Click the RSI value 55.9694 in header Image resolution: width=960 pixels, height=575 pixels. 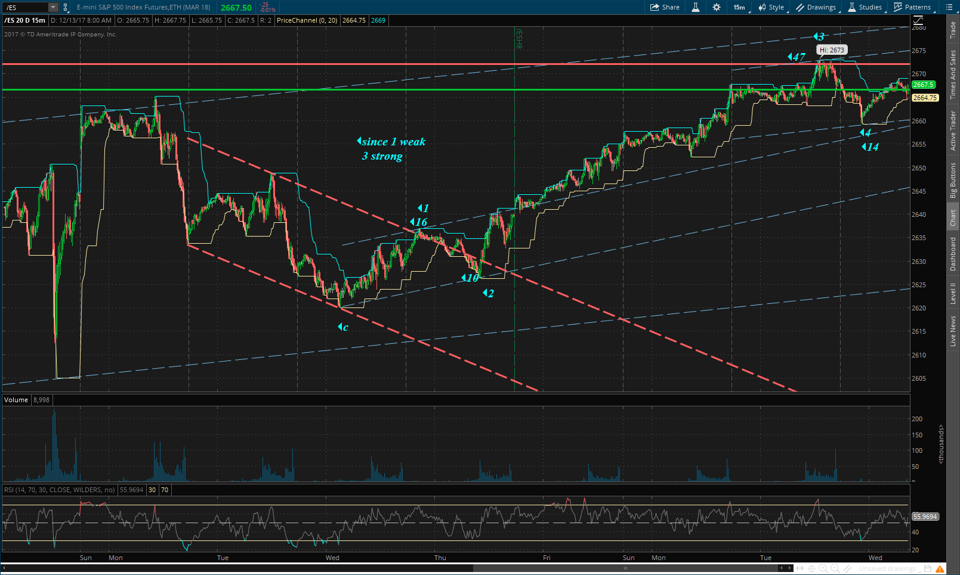[132, 490]
